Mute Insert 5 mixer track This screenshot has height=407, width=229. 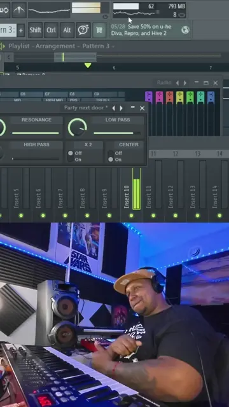point(21,216)
